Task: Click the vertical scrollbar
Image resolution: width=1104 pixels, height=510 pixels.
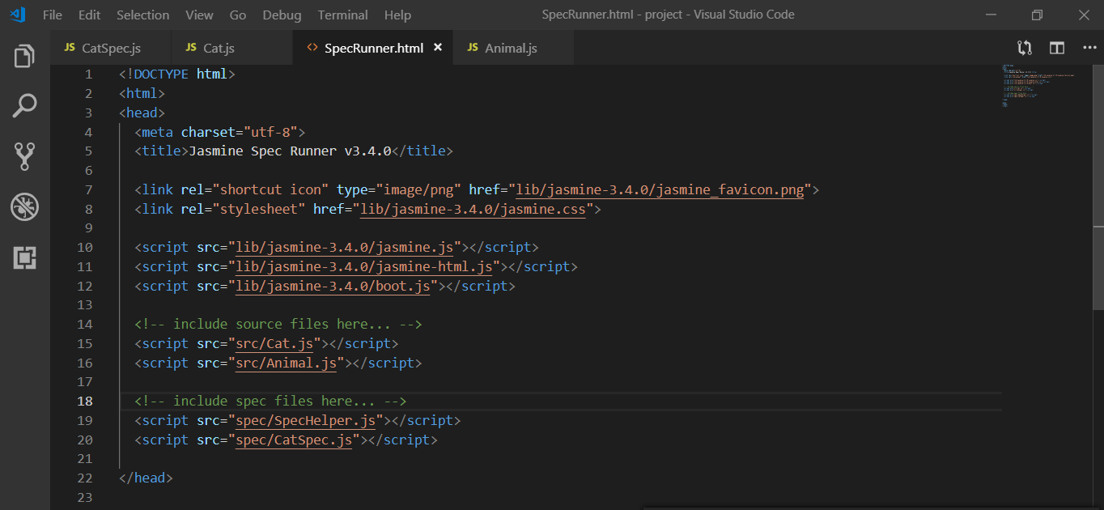Action: 1099,162
